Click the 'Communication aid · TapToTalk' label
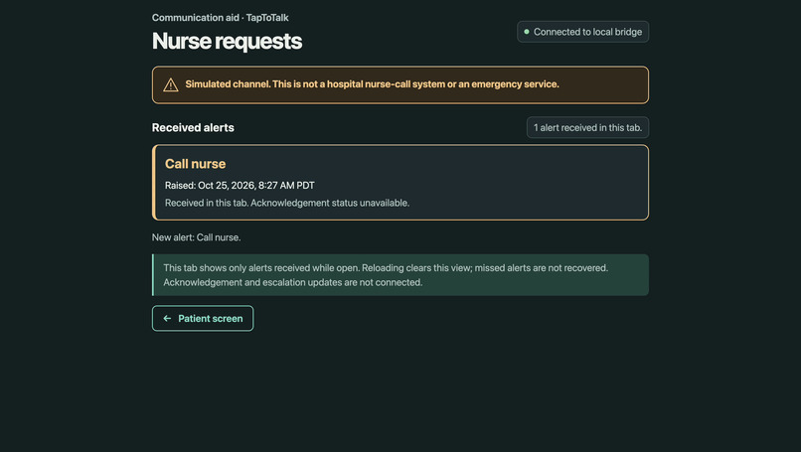This screenshot has width=801, height=452. (221, 17)
